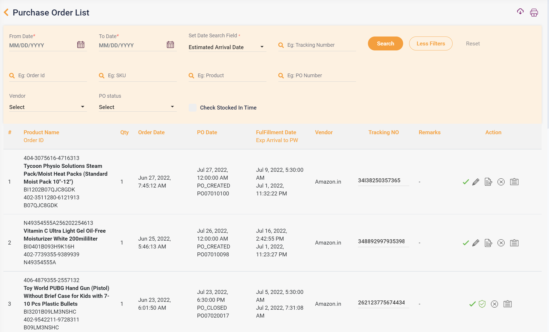
Task: Click the Exp Arrival to PW subheader
Action: click(x=277, y=140)
